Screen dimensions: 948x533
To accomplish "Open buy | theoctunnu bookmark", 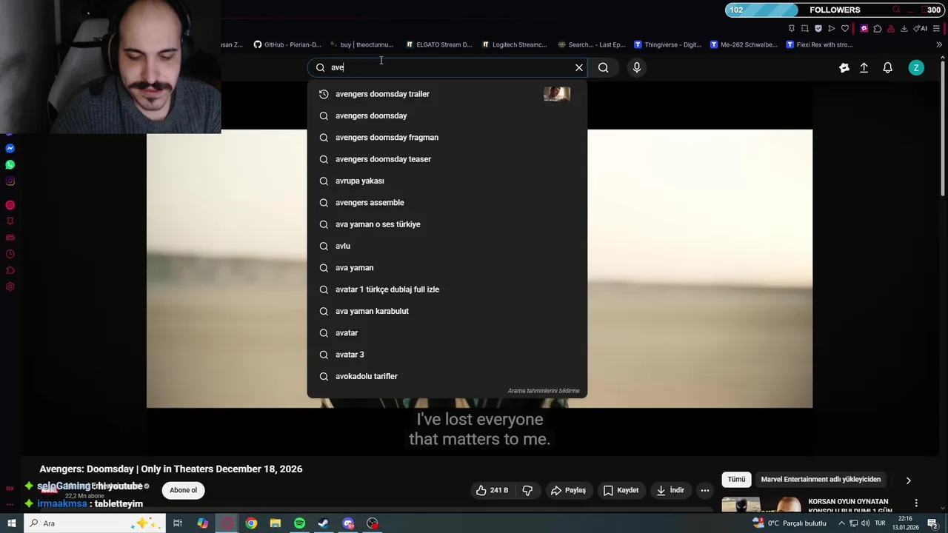I will (x=361, y=44).
